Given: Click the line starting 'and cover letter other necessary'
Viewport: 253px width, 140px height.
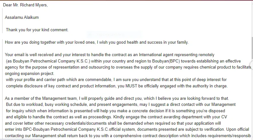Looking at the screenshot, I should [113, 123].
